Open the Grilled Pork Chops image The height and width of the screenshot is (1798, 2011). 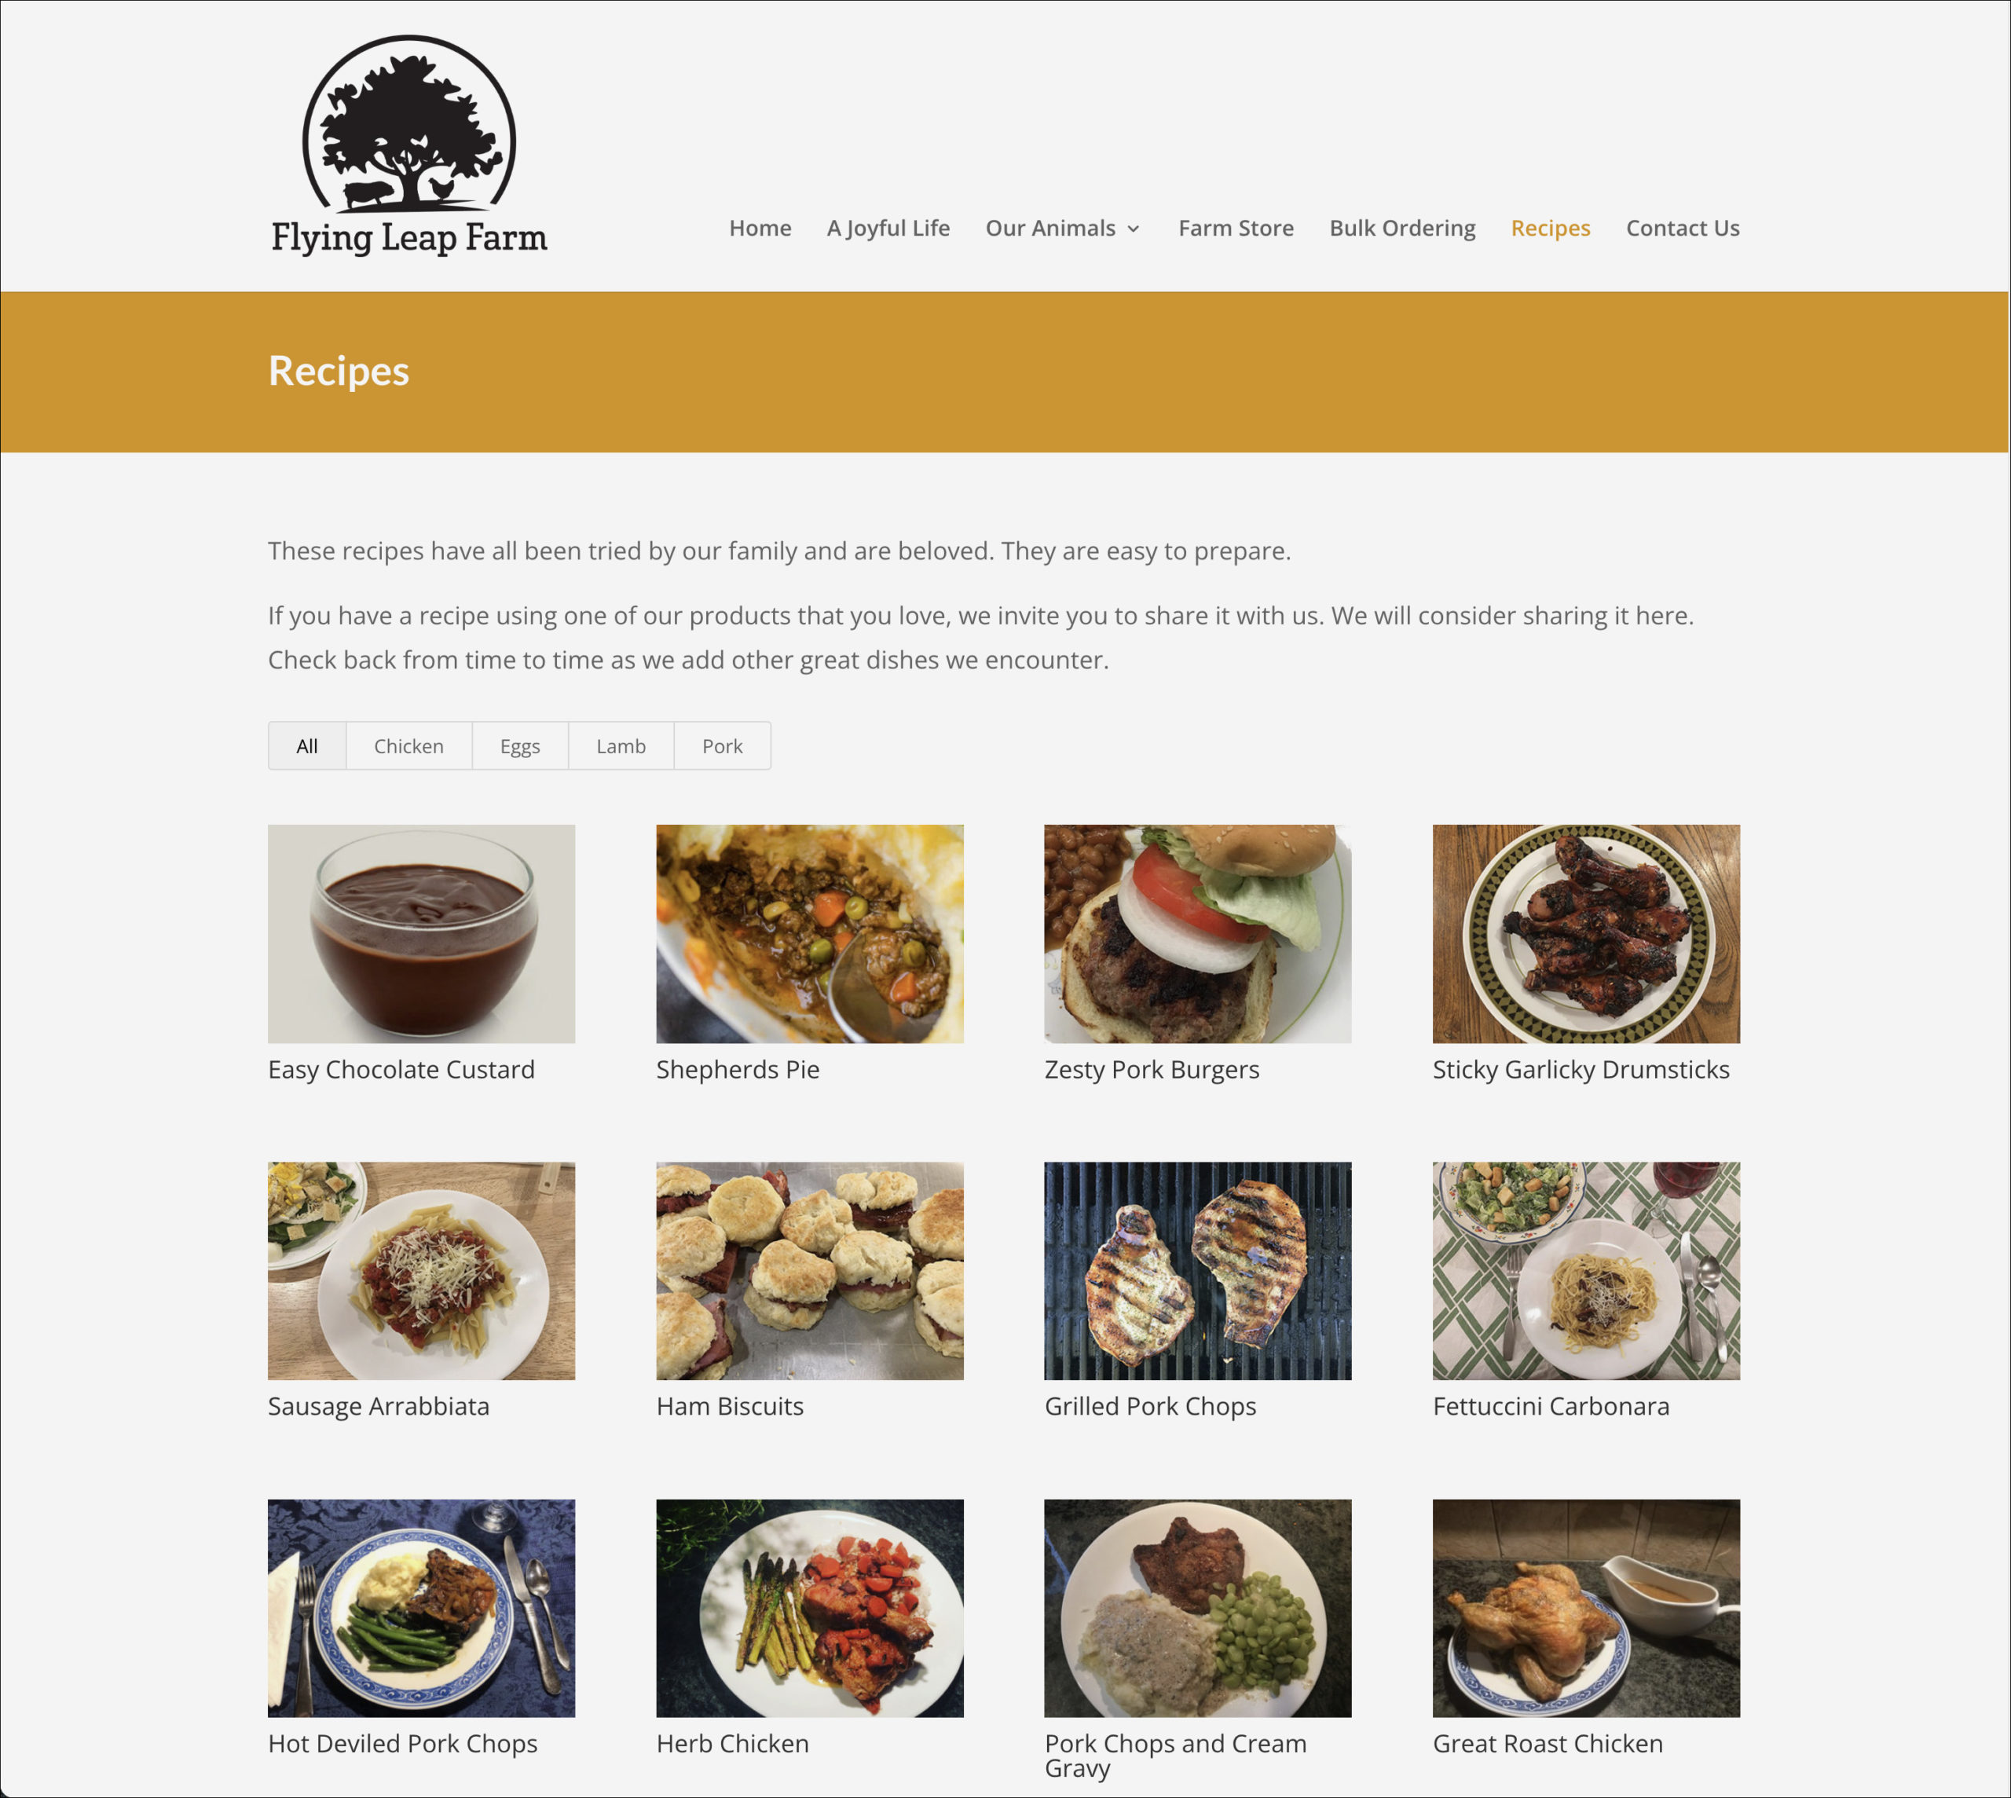tap(1197, 1270)
